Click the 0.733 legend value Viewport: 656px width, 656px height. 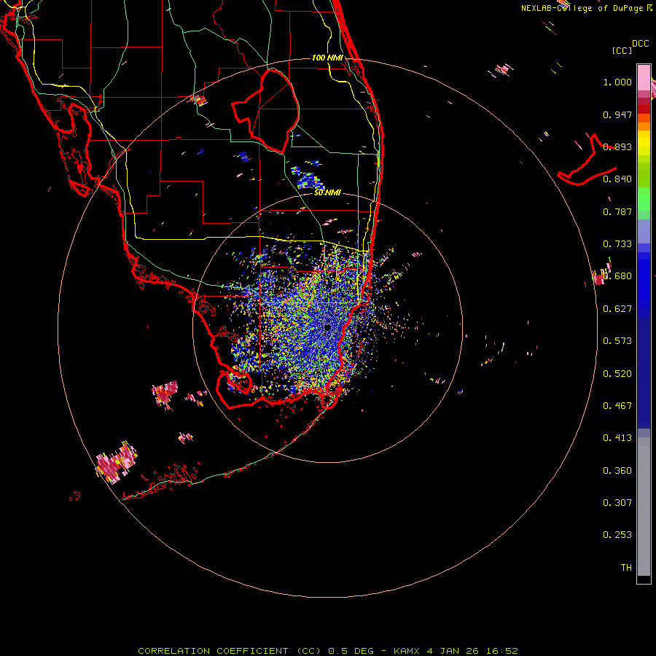click(617, 244)
